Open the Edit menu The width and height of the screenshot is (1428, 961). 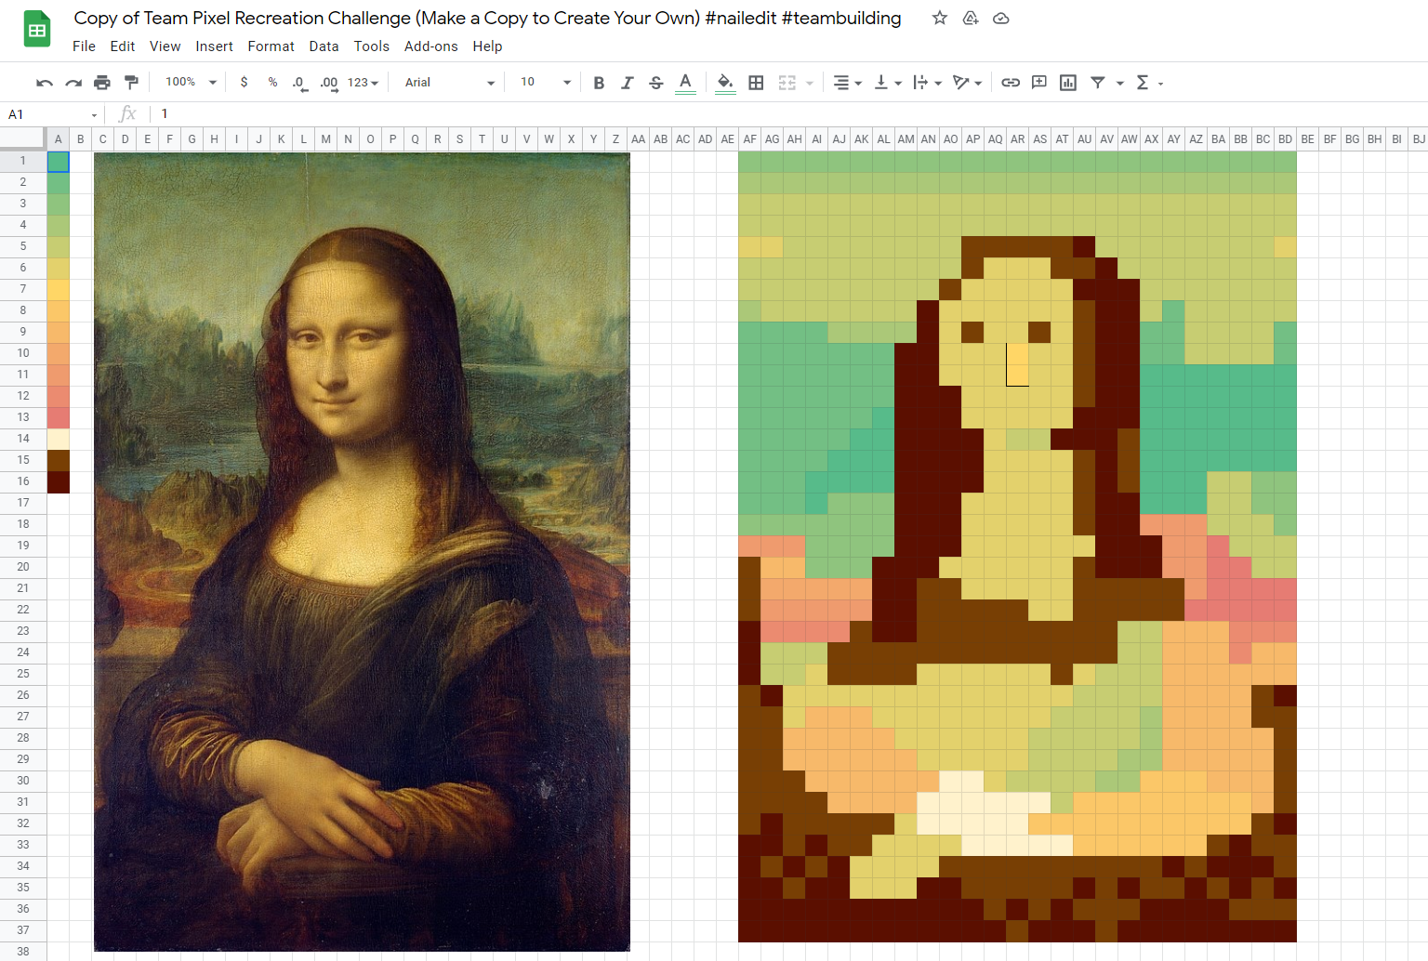click(x=123, y=46)
